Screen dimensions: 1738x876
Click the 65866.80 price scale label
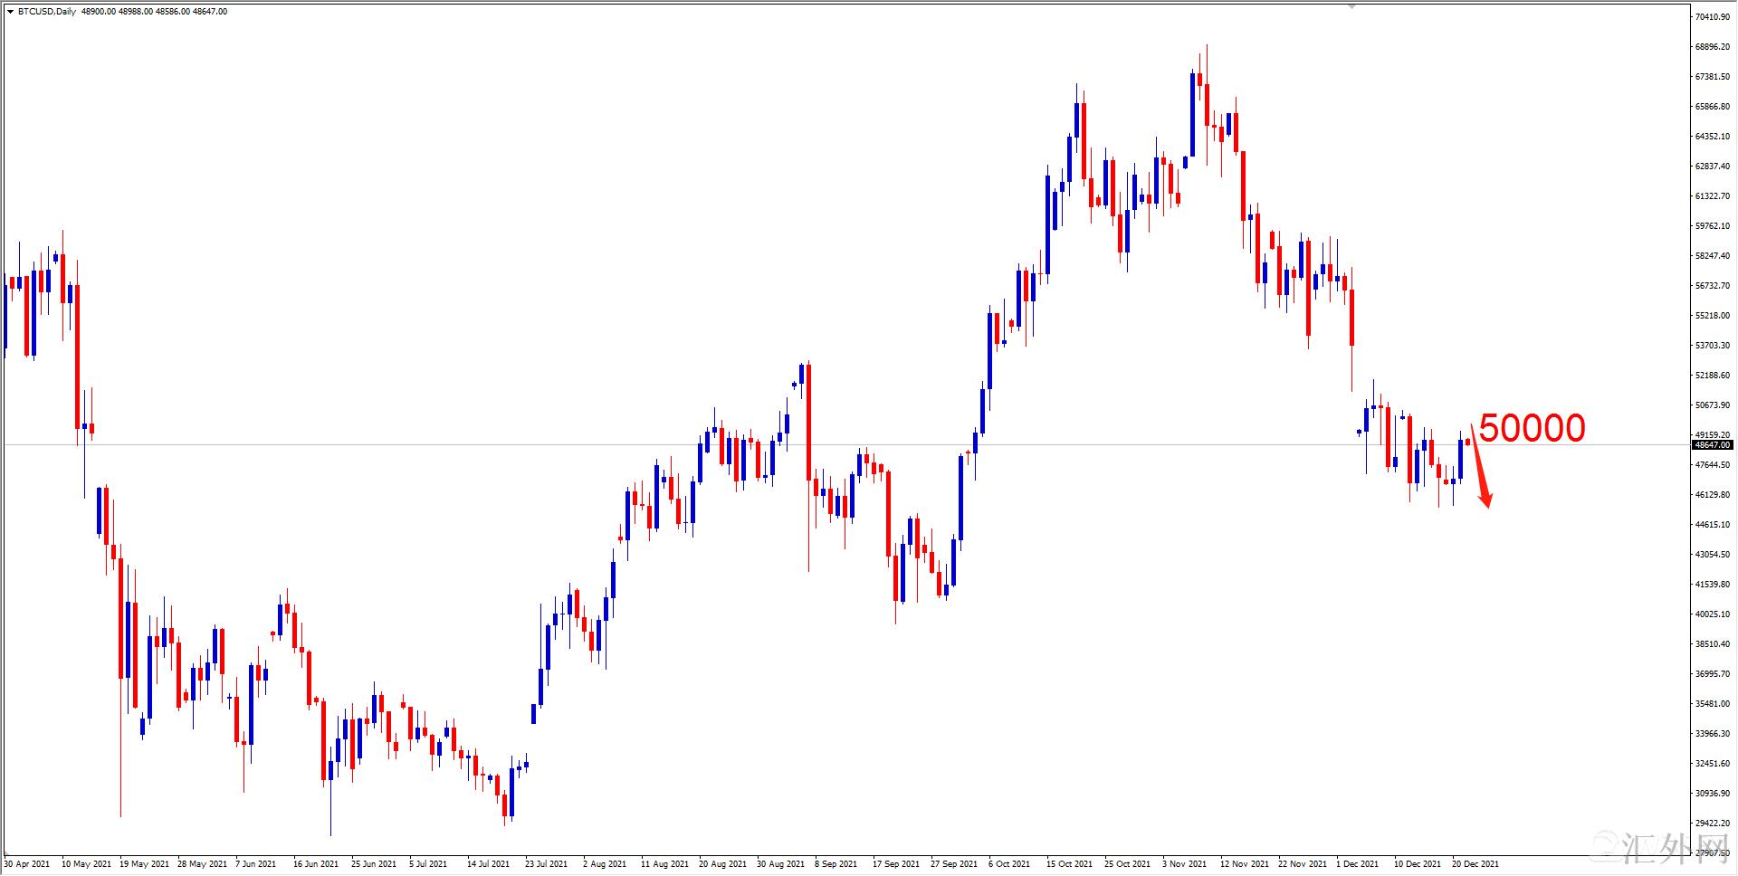1712,107
